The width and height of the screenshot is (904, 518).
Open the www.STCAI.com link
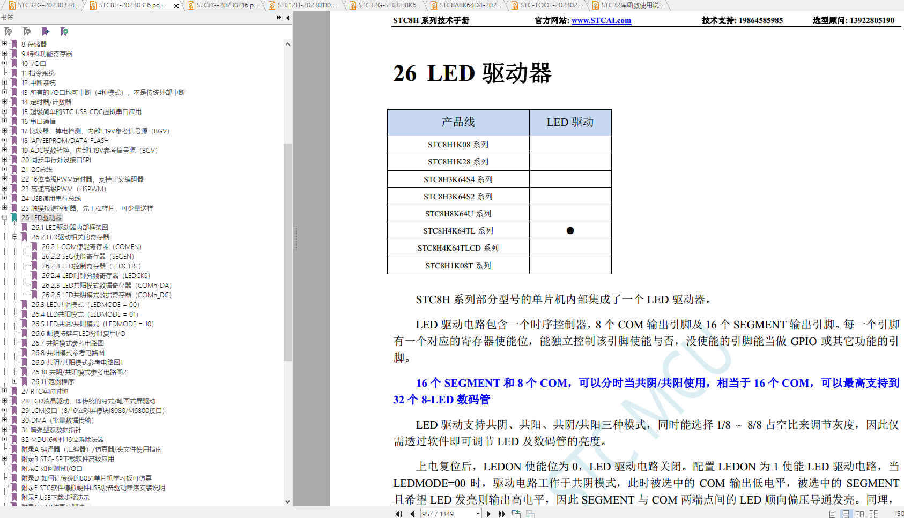(x=601, y=20)
